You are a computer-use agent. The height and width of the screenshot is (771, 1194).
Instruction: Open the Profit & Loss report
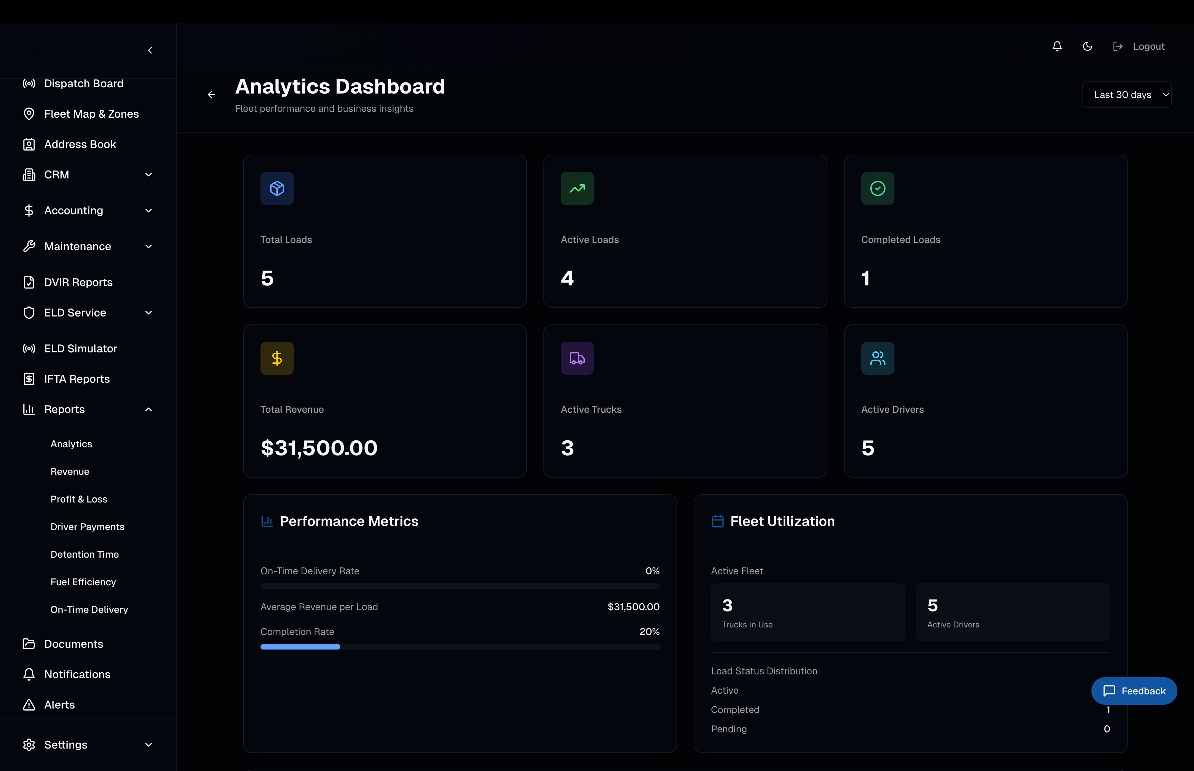point(79,499)
